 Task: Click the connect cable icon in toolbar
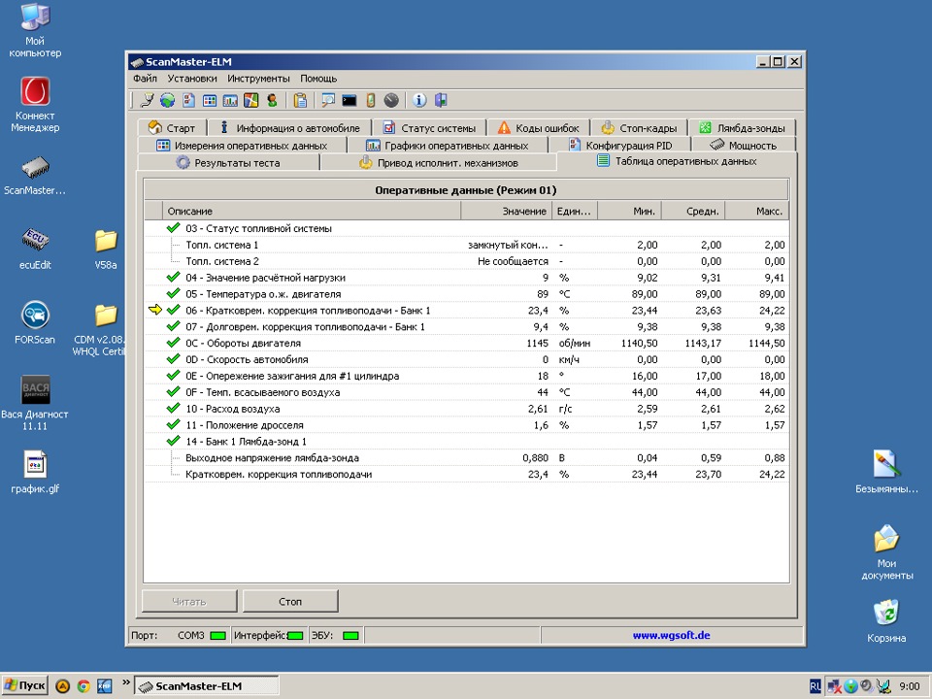[x=147, y=100]
